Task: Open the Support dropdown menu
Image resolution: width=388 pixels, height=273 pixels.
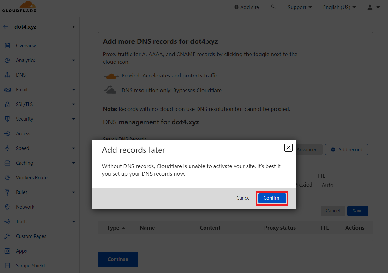Action: (x=300, y=7)
